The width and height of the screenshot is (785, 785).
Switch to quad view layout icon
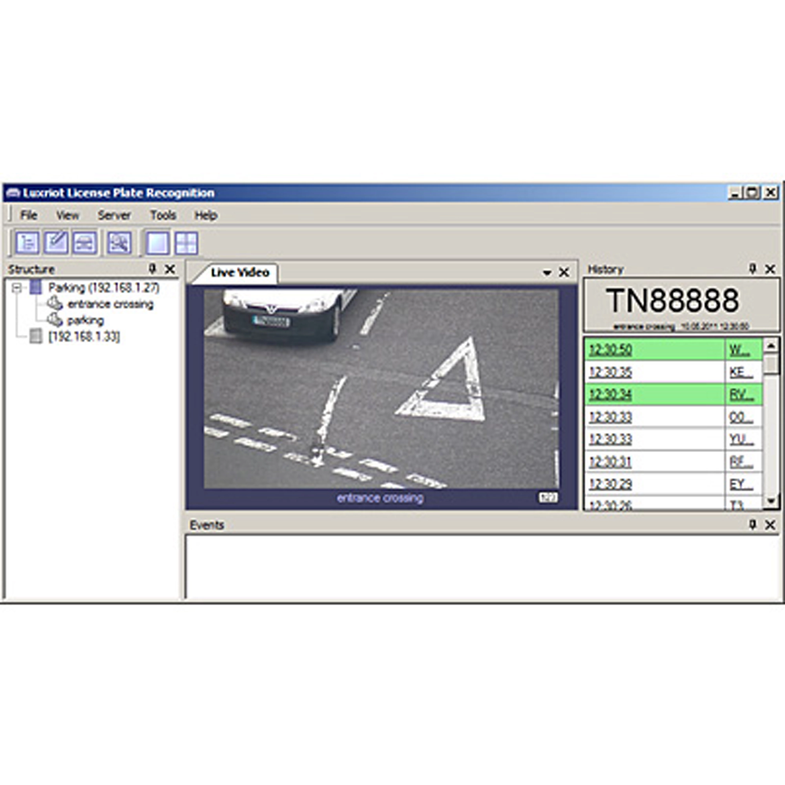pos(186,243)
